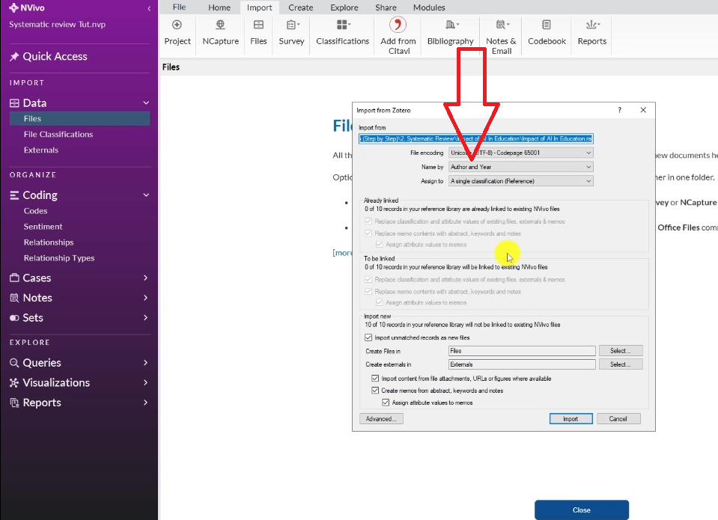Open the Reports ribbon icon

[592, 25]
